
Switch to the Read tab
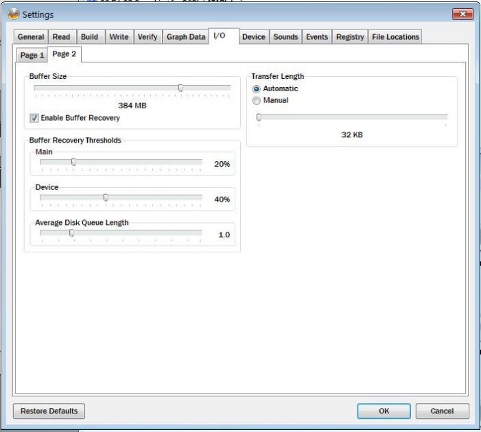click(x=61, y=37)
